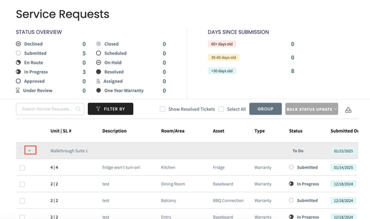Sort by Room/Area column header
Viewport: 370px width, 219px height.
173,131
